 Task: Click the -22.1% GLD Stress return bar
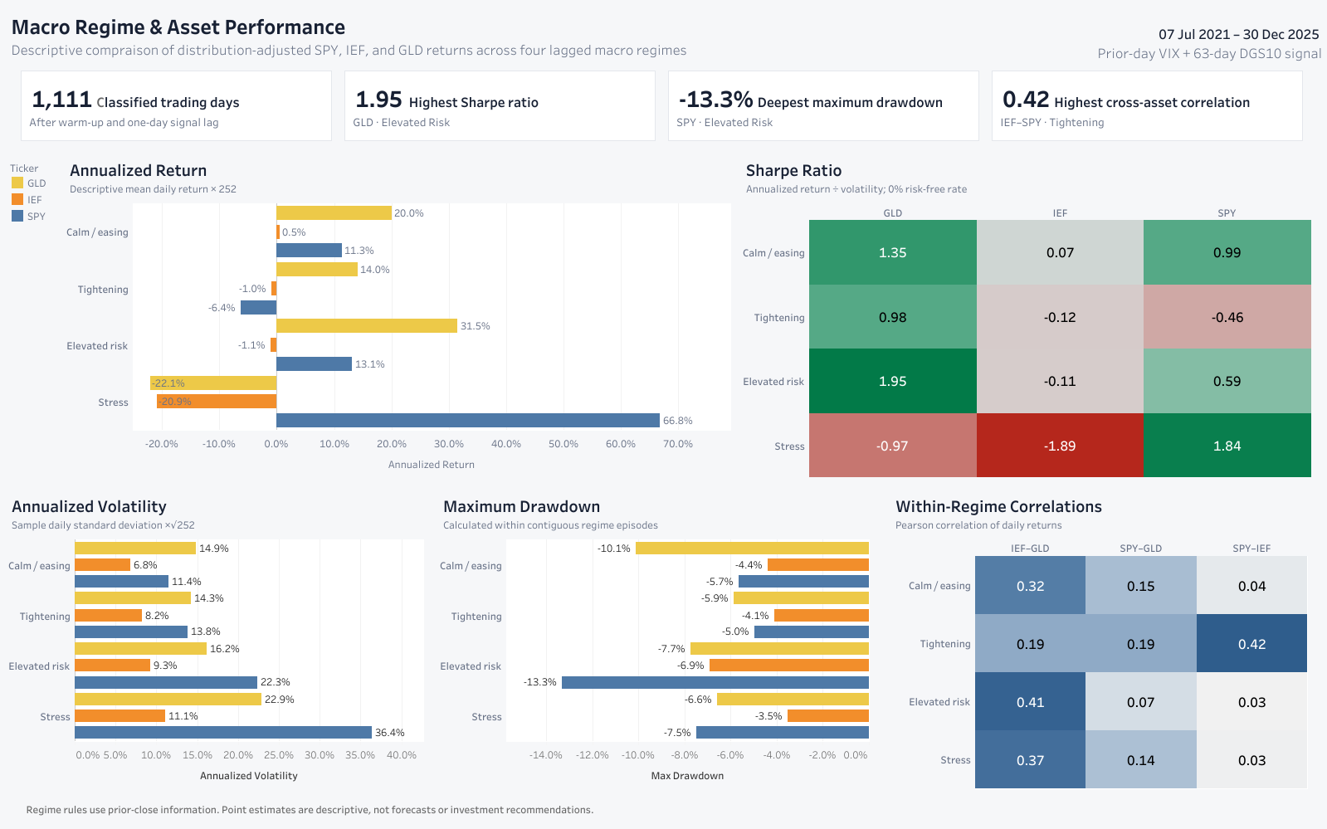tap(213, 383)
